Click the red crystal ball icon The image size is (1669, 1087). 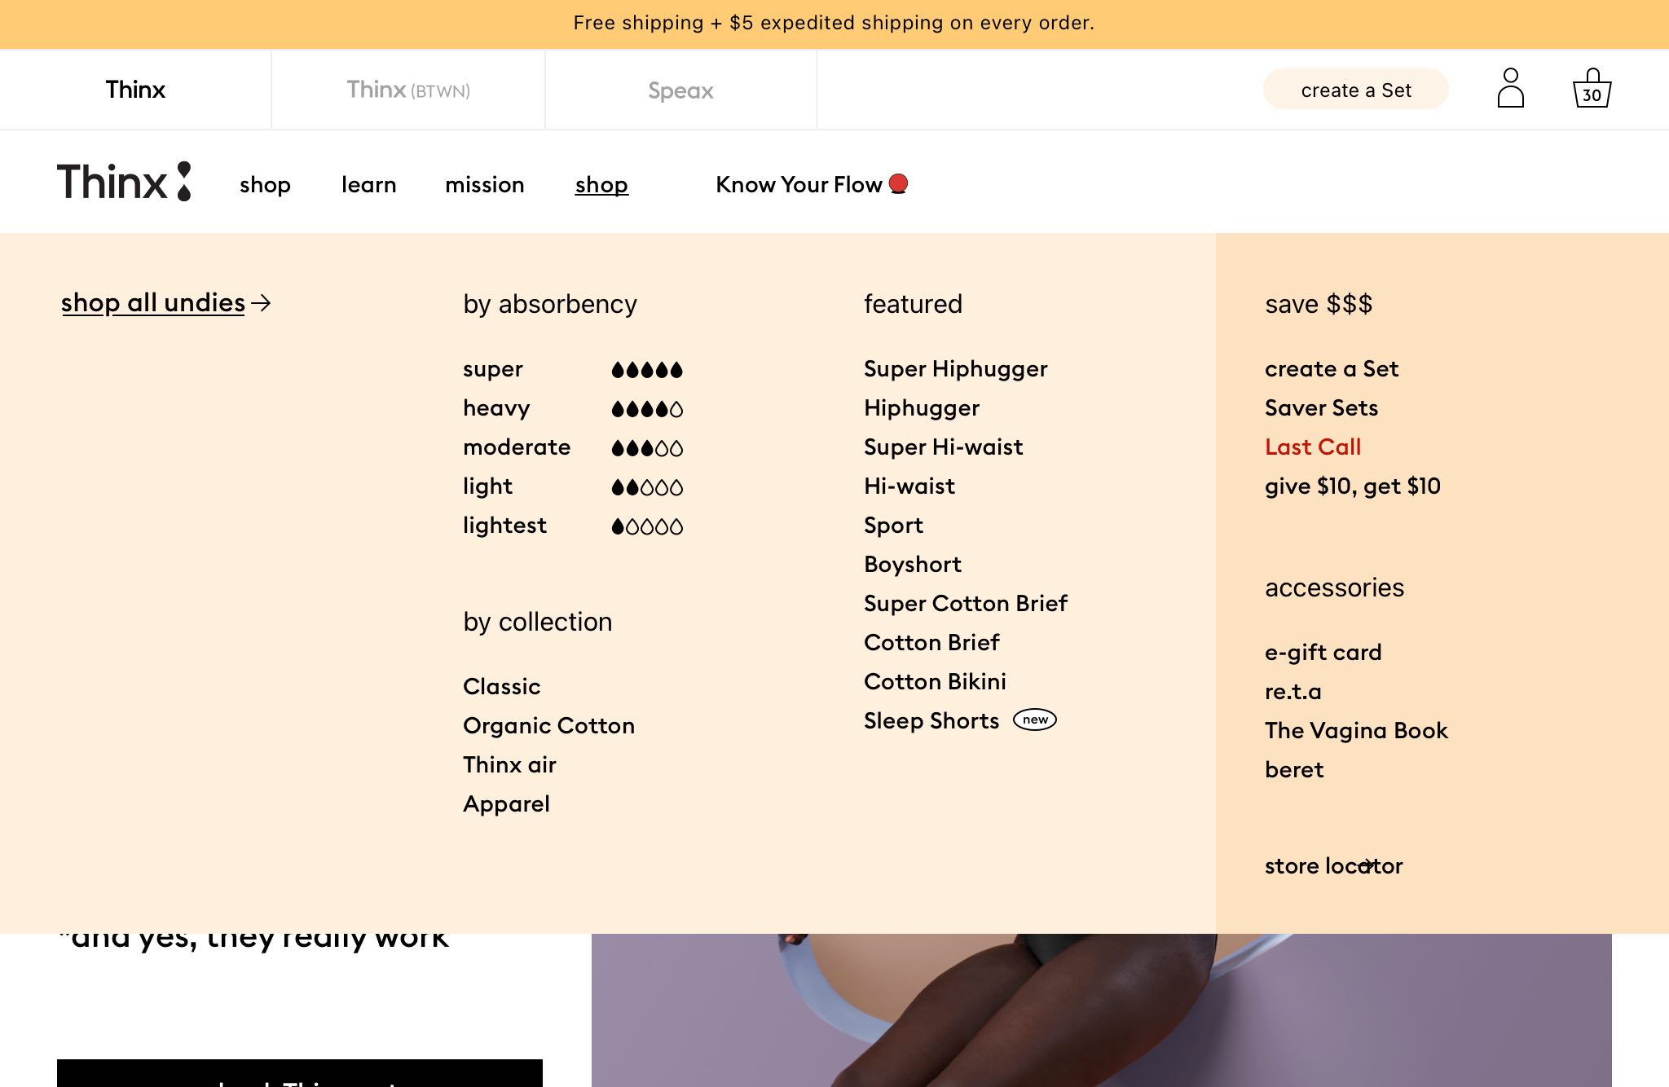pyautogui.click(x=898, y=184)
